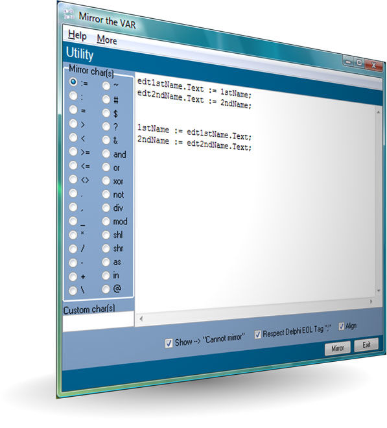387x428 pixels.
Task: Click the Mirror button
Action: click(338, 348)
